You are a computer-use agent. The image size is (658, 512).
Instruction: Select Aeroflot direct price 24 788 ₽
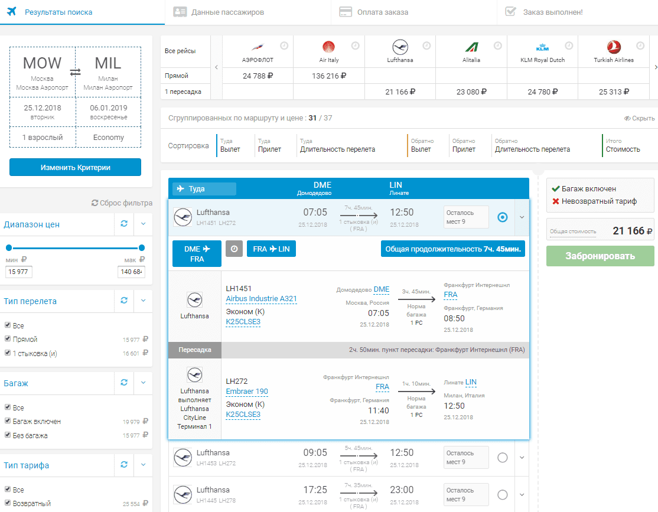(258, 76)
